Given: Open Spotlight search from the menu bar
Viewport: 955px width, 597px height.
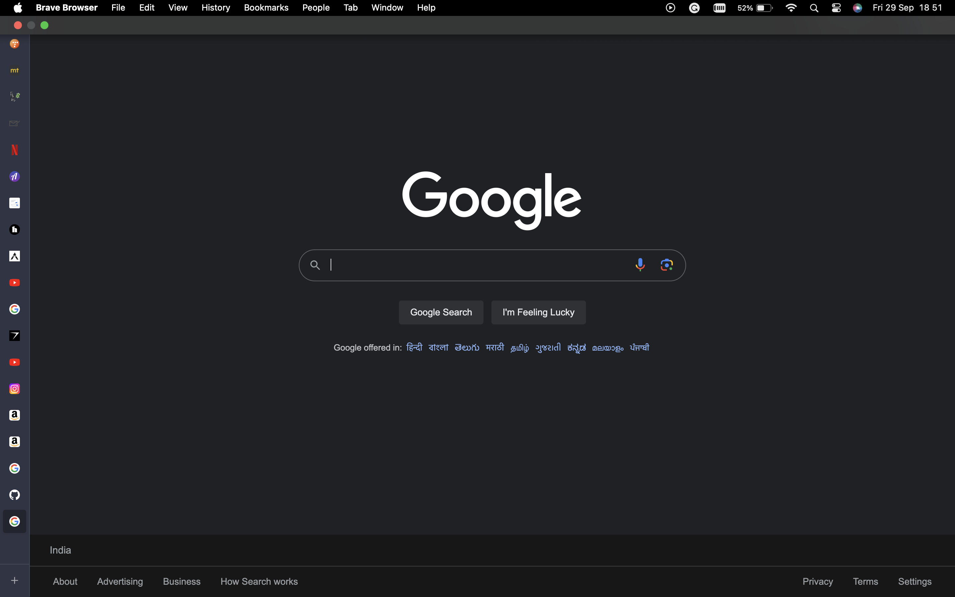Looking at the screenshot, I should click(814, 8).
